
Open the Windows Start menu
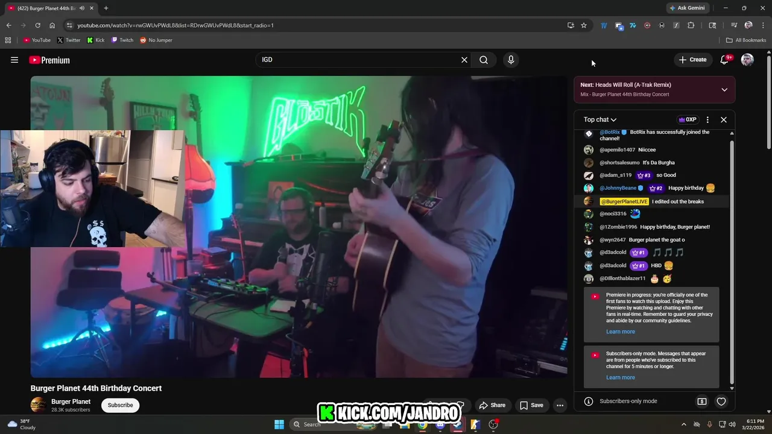pos(279,424)
